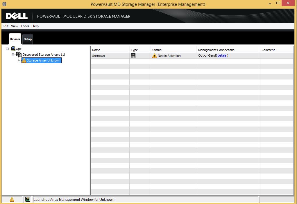Screen dimensions: 297x204
Task: Select the Devices tab
Action: point(15,39)
